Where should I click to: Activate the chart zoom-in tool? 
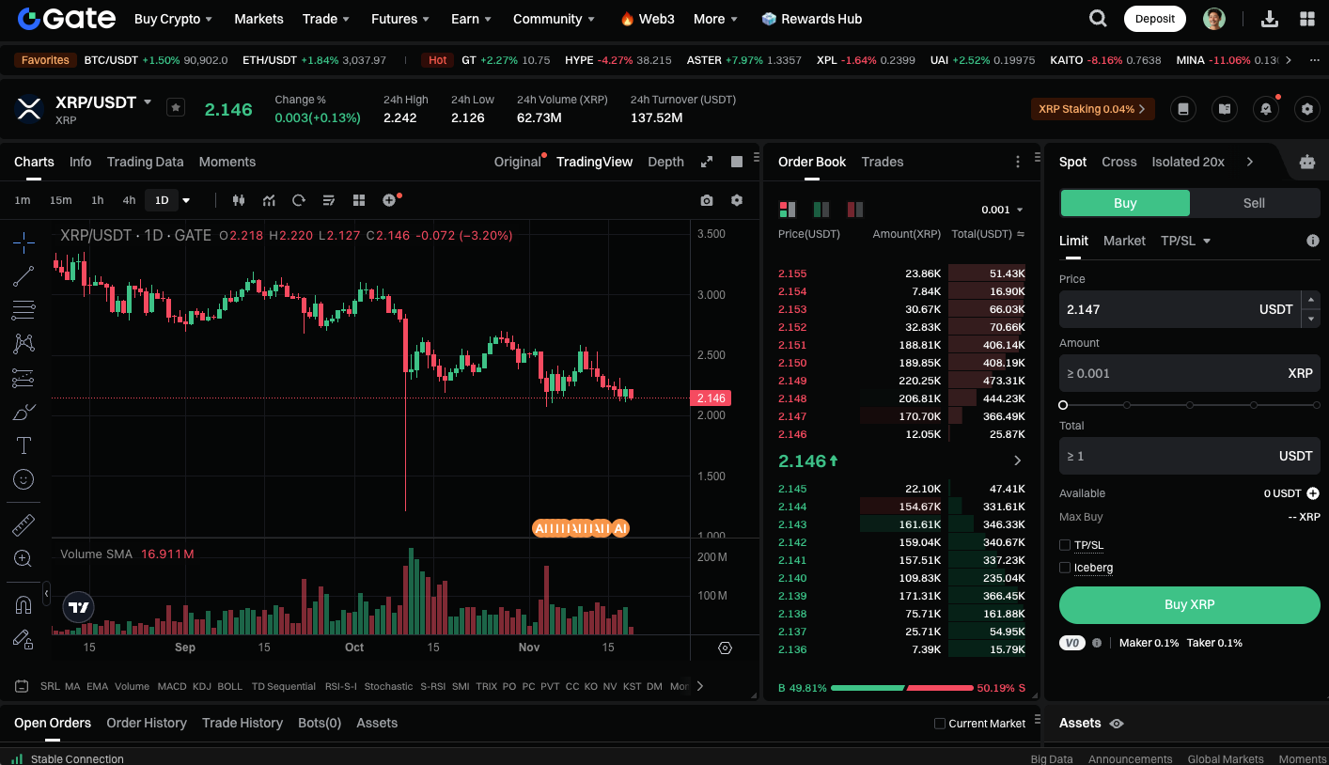(23, 558)
